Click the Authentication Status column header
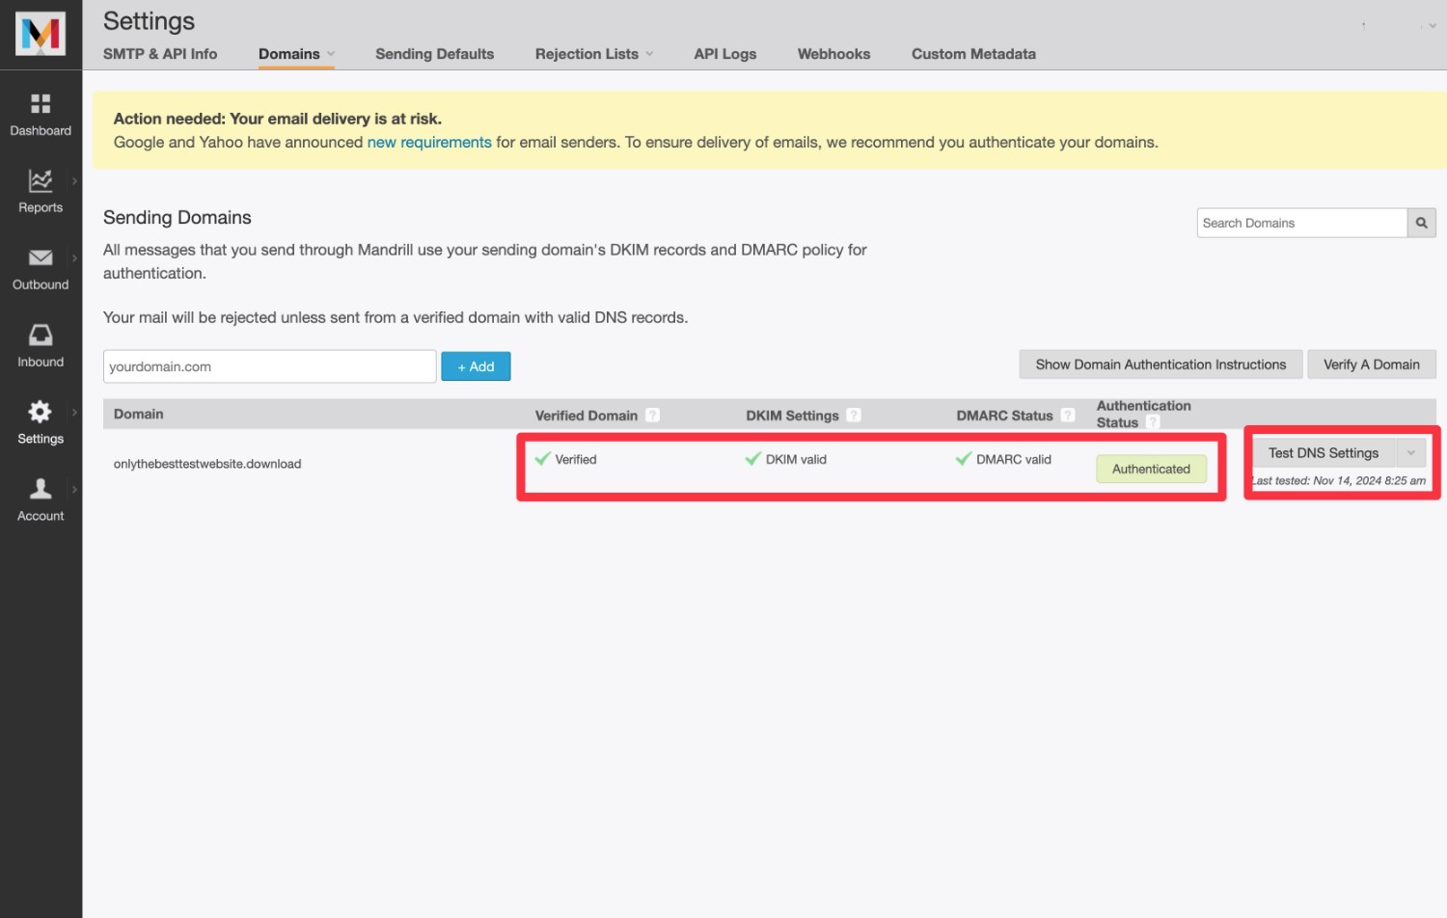The width and height of the screenshot is (1447, 918). [1144, 414]
